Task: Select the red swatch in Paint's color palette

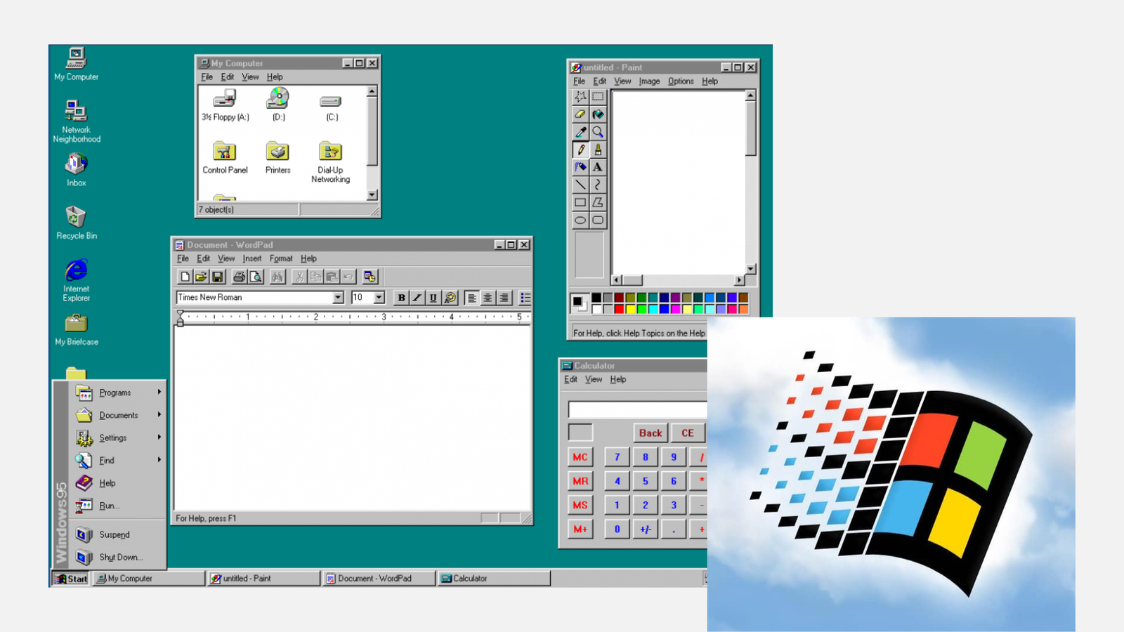Action: 619,308
